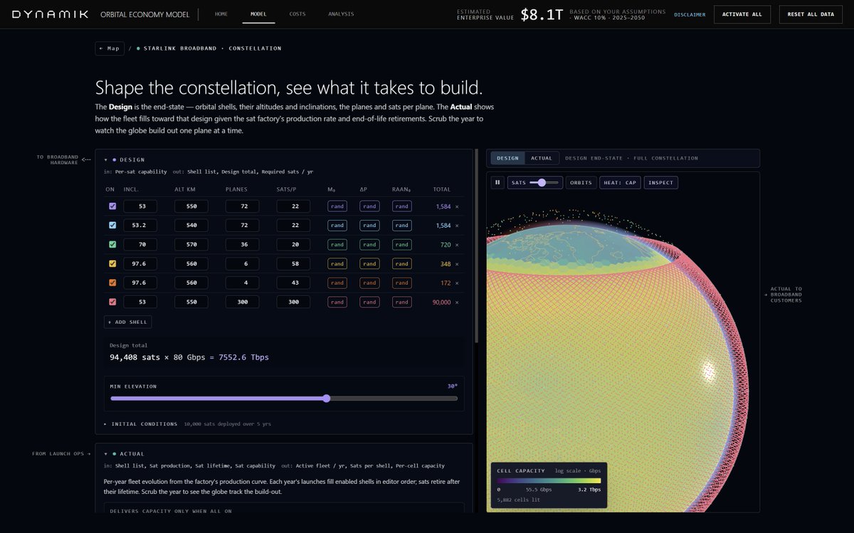
Task: Click the $8.1T enterprise value
Action: [x=541, y=14]
